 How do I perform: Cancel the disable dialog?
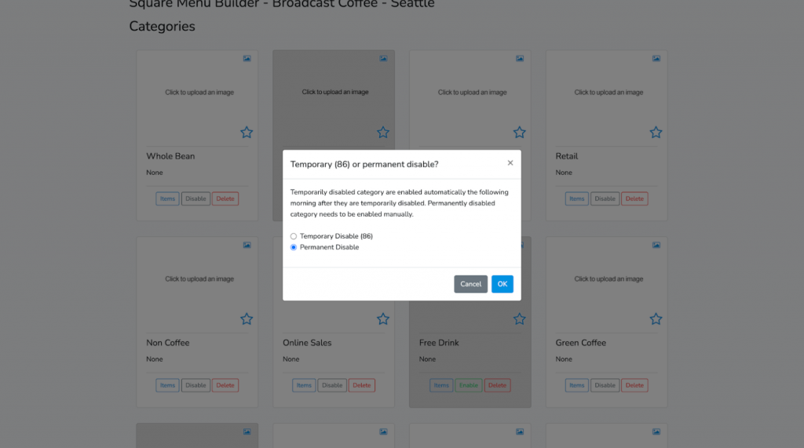click(470, 284)
